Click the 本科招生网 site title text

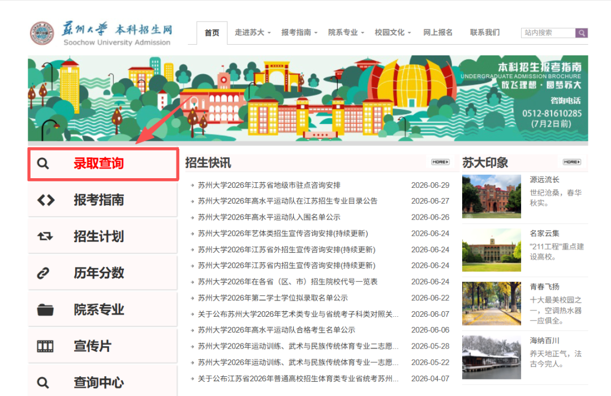point(143,29)
